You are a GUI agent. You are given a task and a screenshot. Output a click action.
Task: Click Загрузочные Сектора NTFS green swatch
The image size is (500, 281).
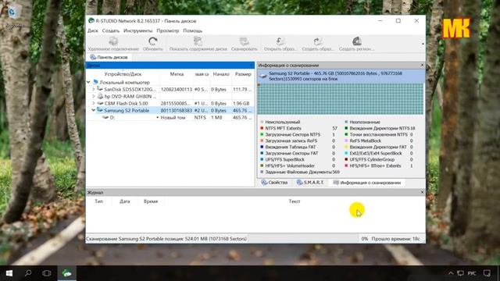point(262,134)
